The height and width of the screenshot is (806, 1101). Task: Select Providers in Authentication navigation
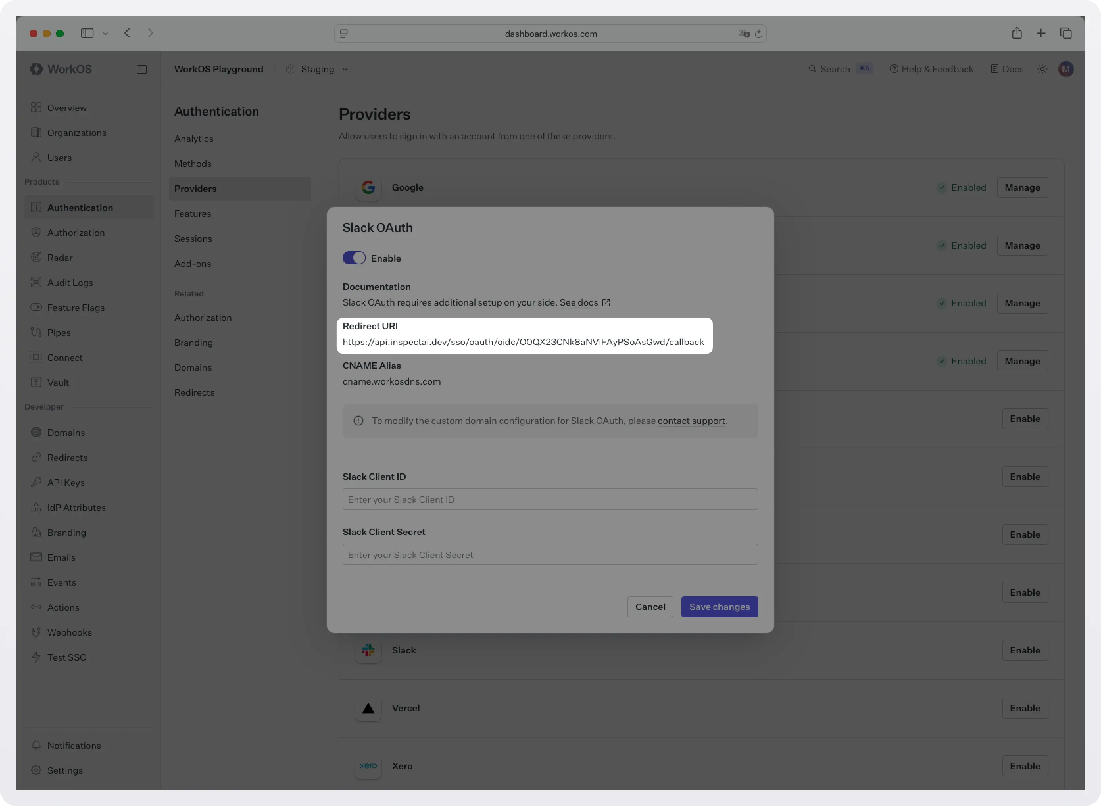coord(195,189)
